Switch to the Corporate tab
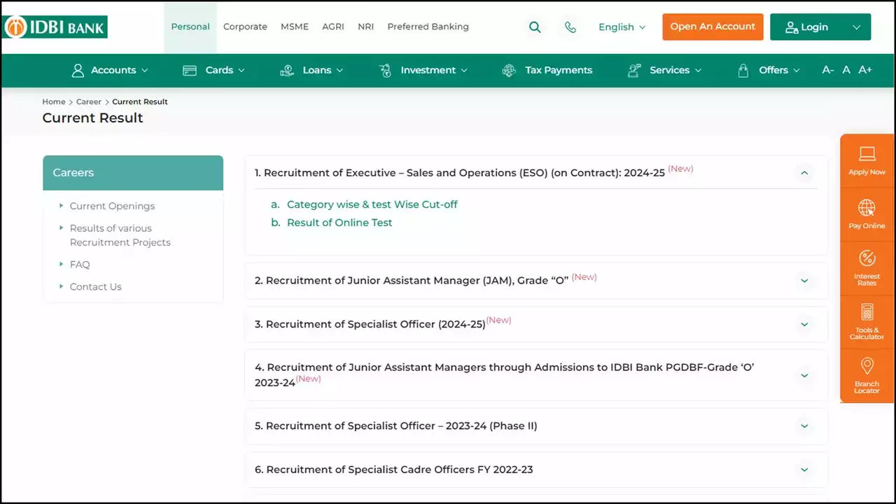Screen dimensions: 896x504 [x=245, y=27]
